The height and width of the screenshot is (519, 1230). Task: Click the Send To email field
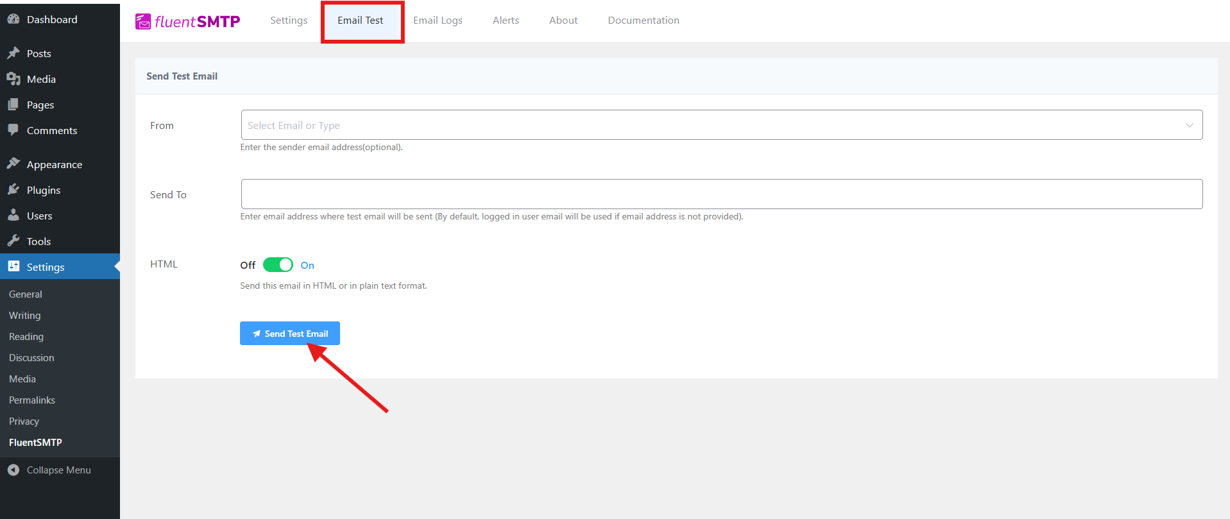point(722,194)
